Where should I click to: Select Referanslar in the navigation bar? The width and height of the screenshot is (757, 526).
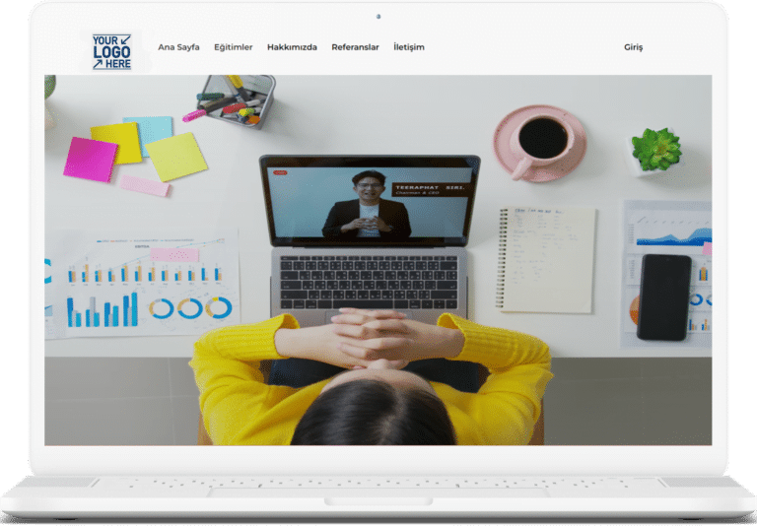[355, 47]
